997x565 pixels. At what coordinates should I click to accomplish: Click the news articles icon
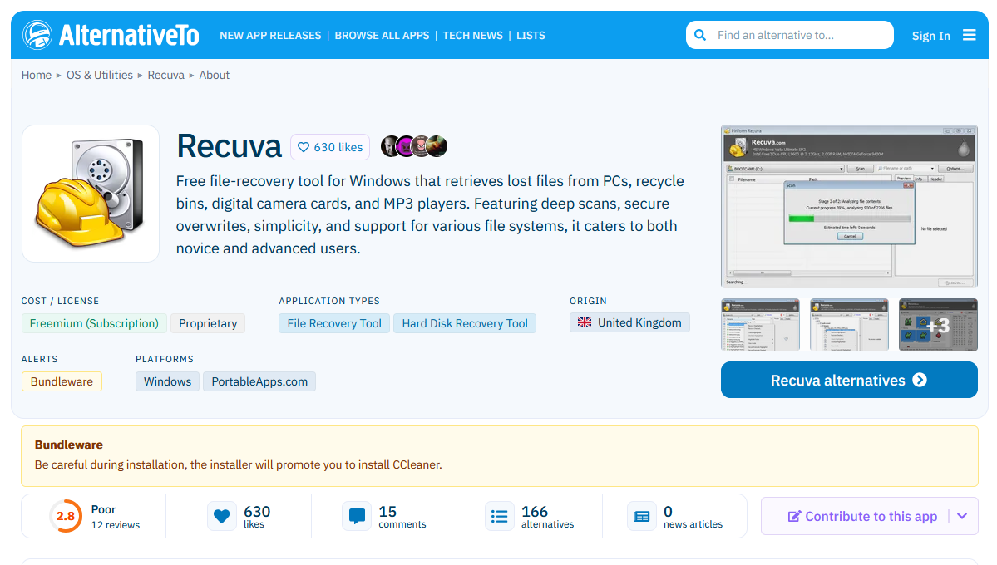coord(642,516)
